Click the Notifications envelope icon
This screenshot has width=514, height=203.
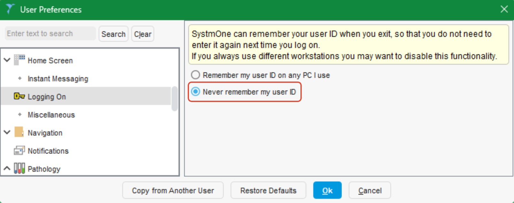point(19,151)
